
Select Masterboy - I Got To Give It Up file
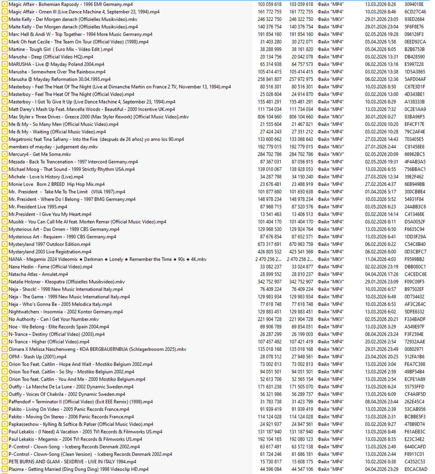(92, 102)
